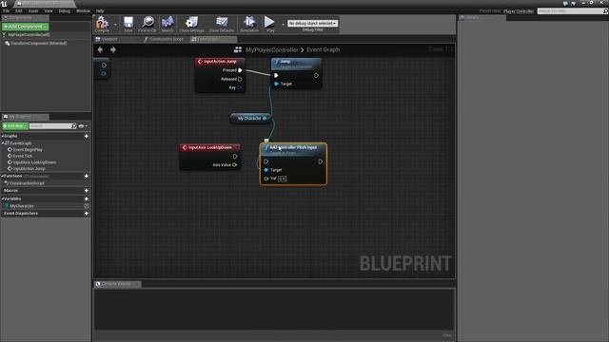Image resolution: width=609 pixels, height=342 pixels.
Task: Add a new event dispatcher with plus
Action: pyautogui.click(x=87, y=213)
